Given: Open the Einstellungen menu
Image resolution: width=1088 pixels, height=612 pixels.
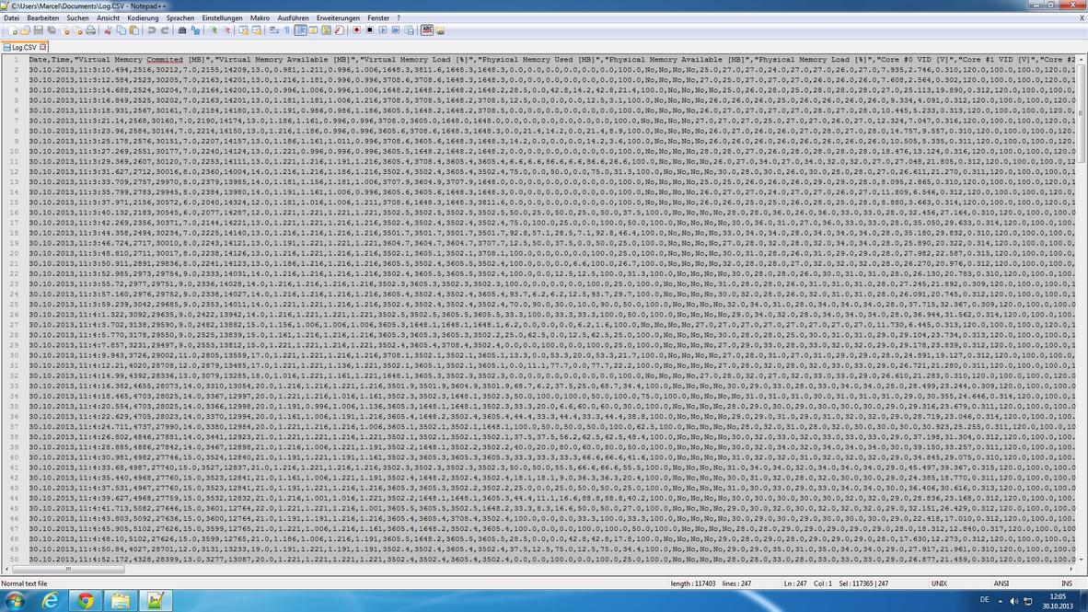Looking at the screenshot, I should pyautogui.click(x=222, y=18).
